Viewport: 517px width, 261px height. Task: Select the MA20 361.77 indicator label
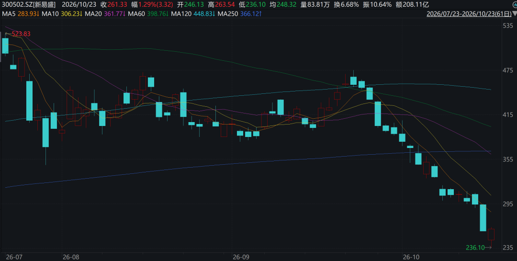click(x=105, y=14)
